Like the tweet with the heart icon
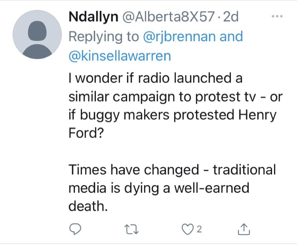297x245 pixels. (186, 228)
